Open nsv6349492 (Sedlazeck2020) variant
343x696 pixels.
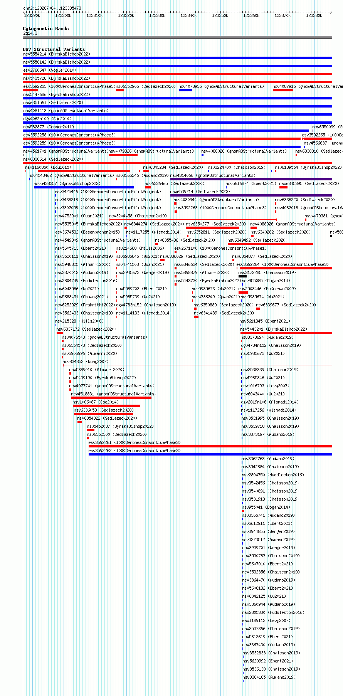257,240
